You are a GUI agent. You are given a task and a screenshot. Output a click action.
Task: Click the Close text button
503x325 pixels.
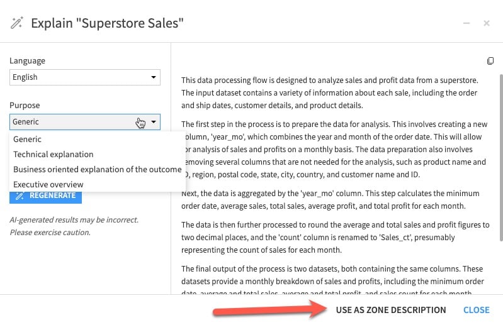coord(476,310)
